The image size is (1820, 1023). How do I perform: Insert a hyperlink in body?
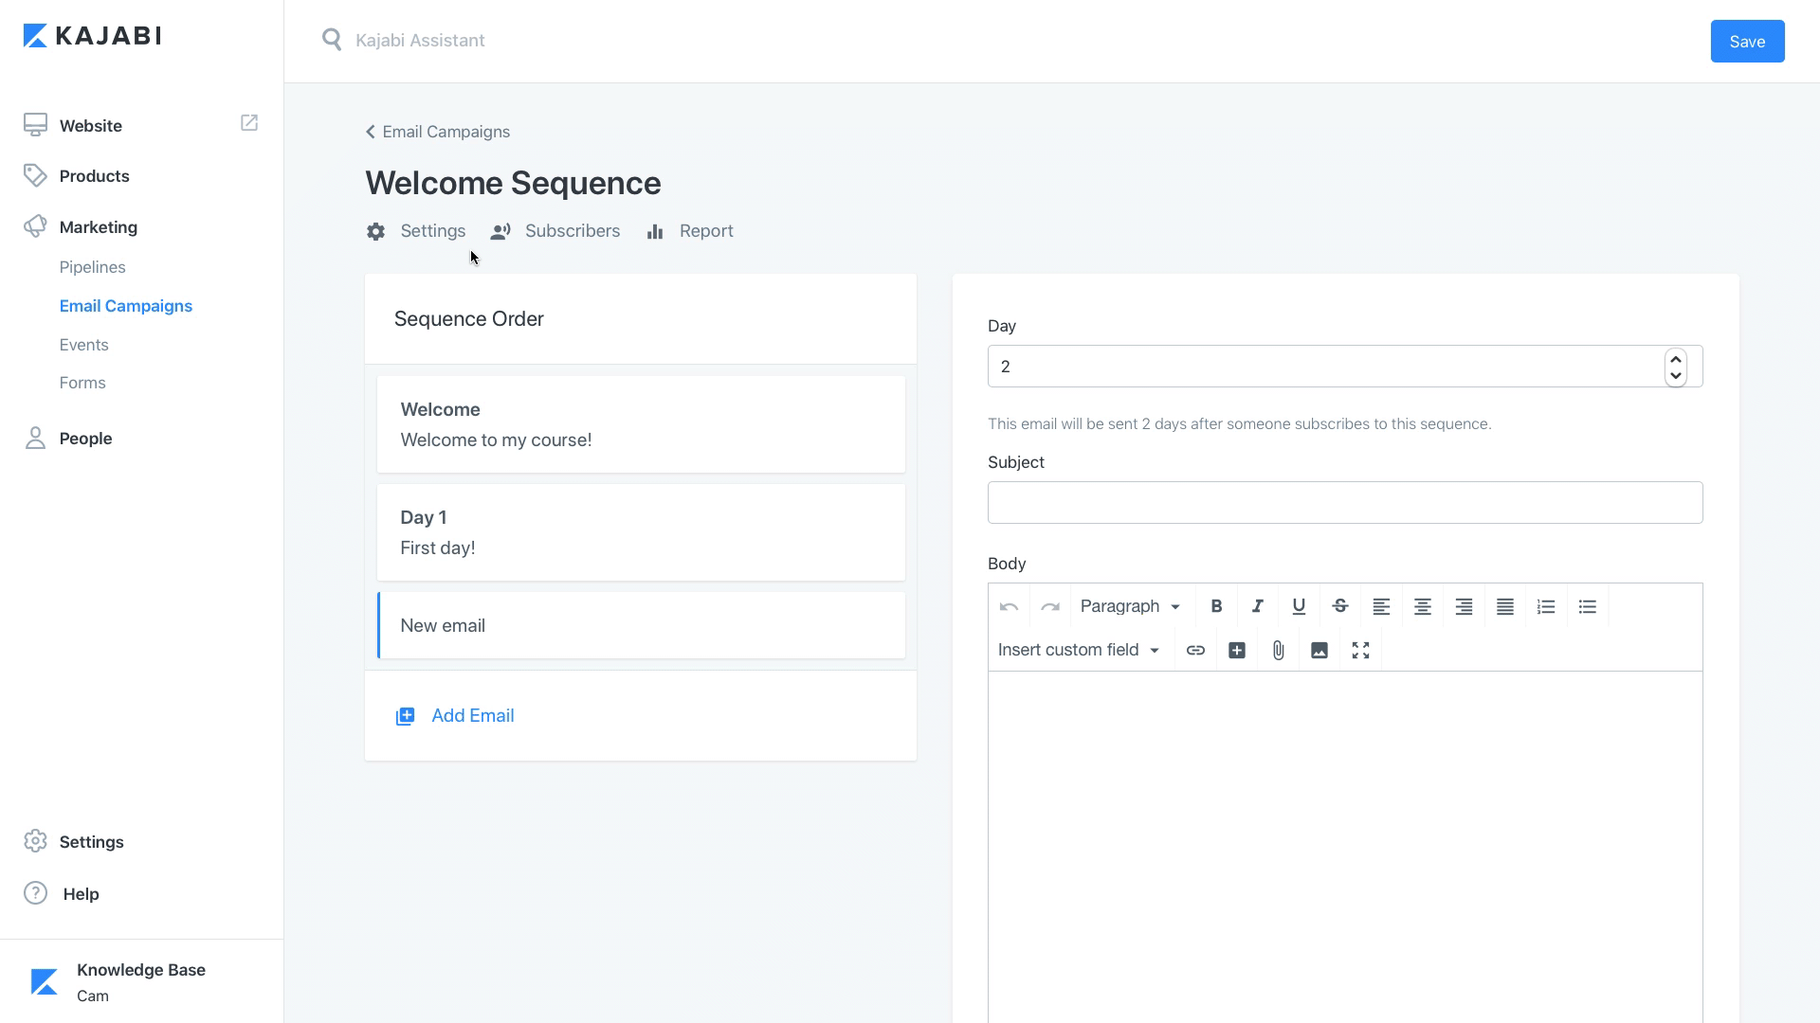click(x=1195, y=650)
